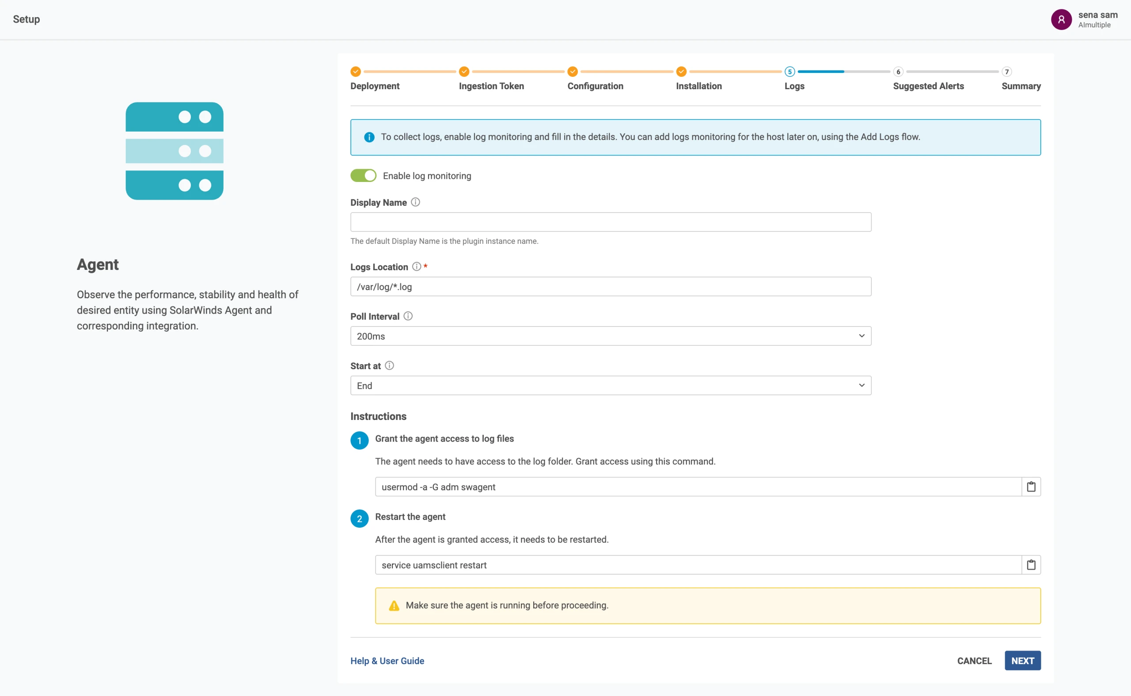The width and height of the screenshot is (1131, 696).
Task: Go to the Ingestion Token step
Action: 491,86
